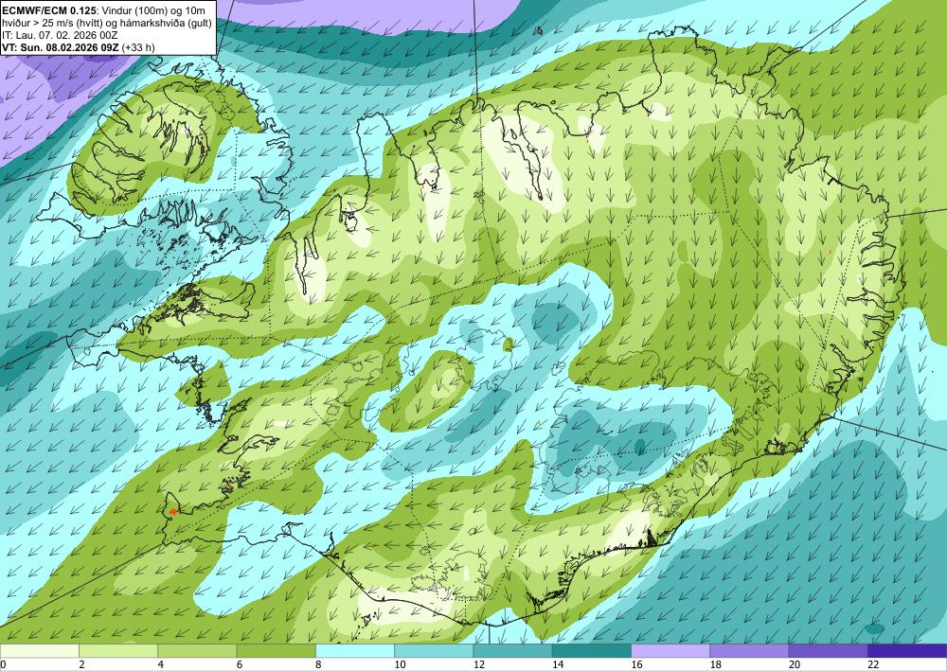947x671 pixels.
Task: Click the legend scale value "10"
Action: (x=401, y=664)
